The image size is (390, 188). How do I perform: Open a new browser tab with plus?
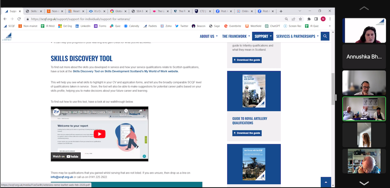point(281,11)
